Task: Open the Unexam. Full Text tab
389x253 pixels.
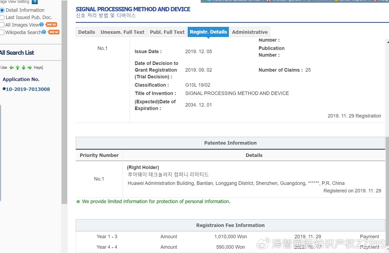Action: [122, 32]
